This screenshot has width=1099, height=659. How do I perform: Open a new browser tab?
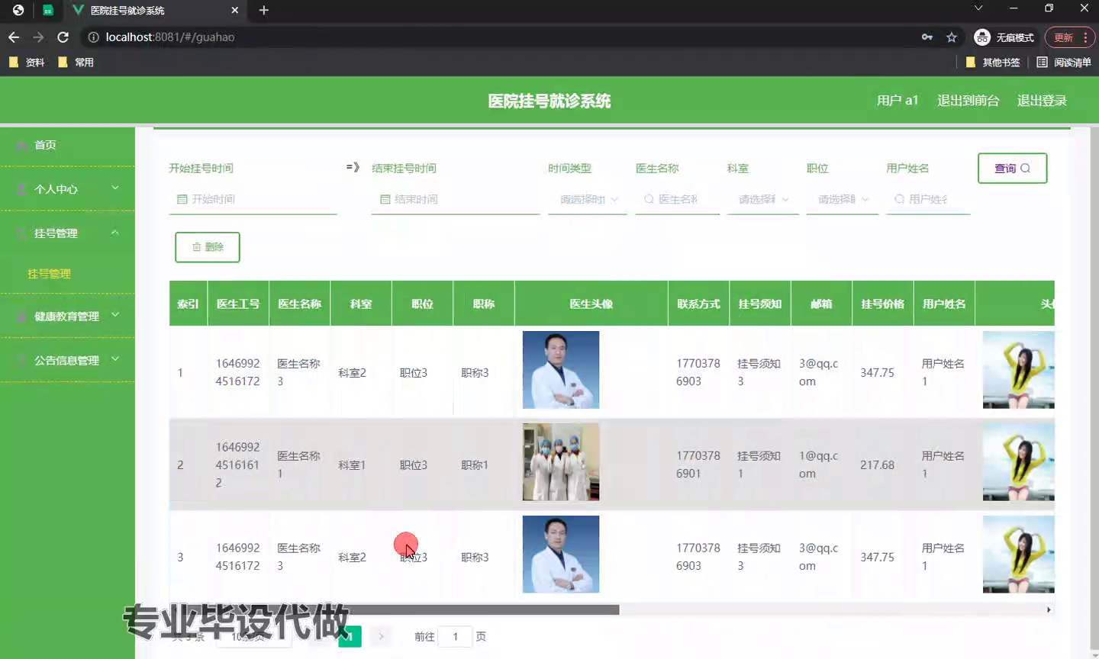coord(264,10)
